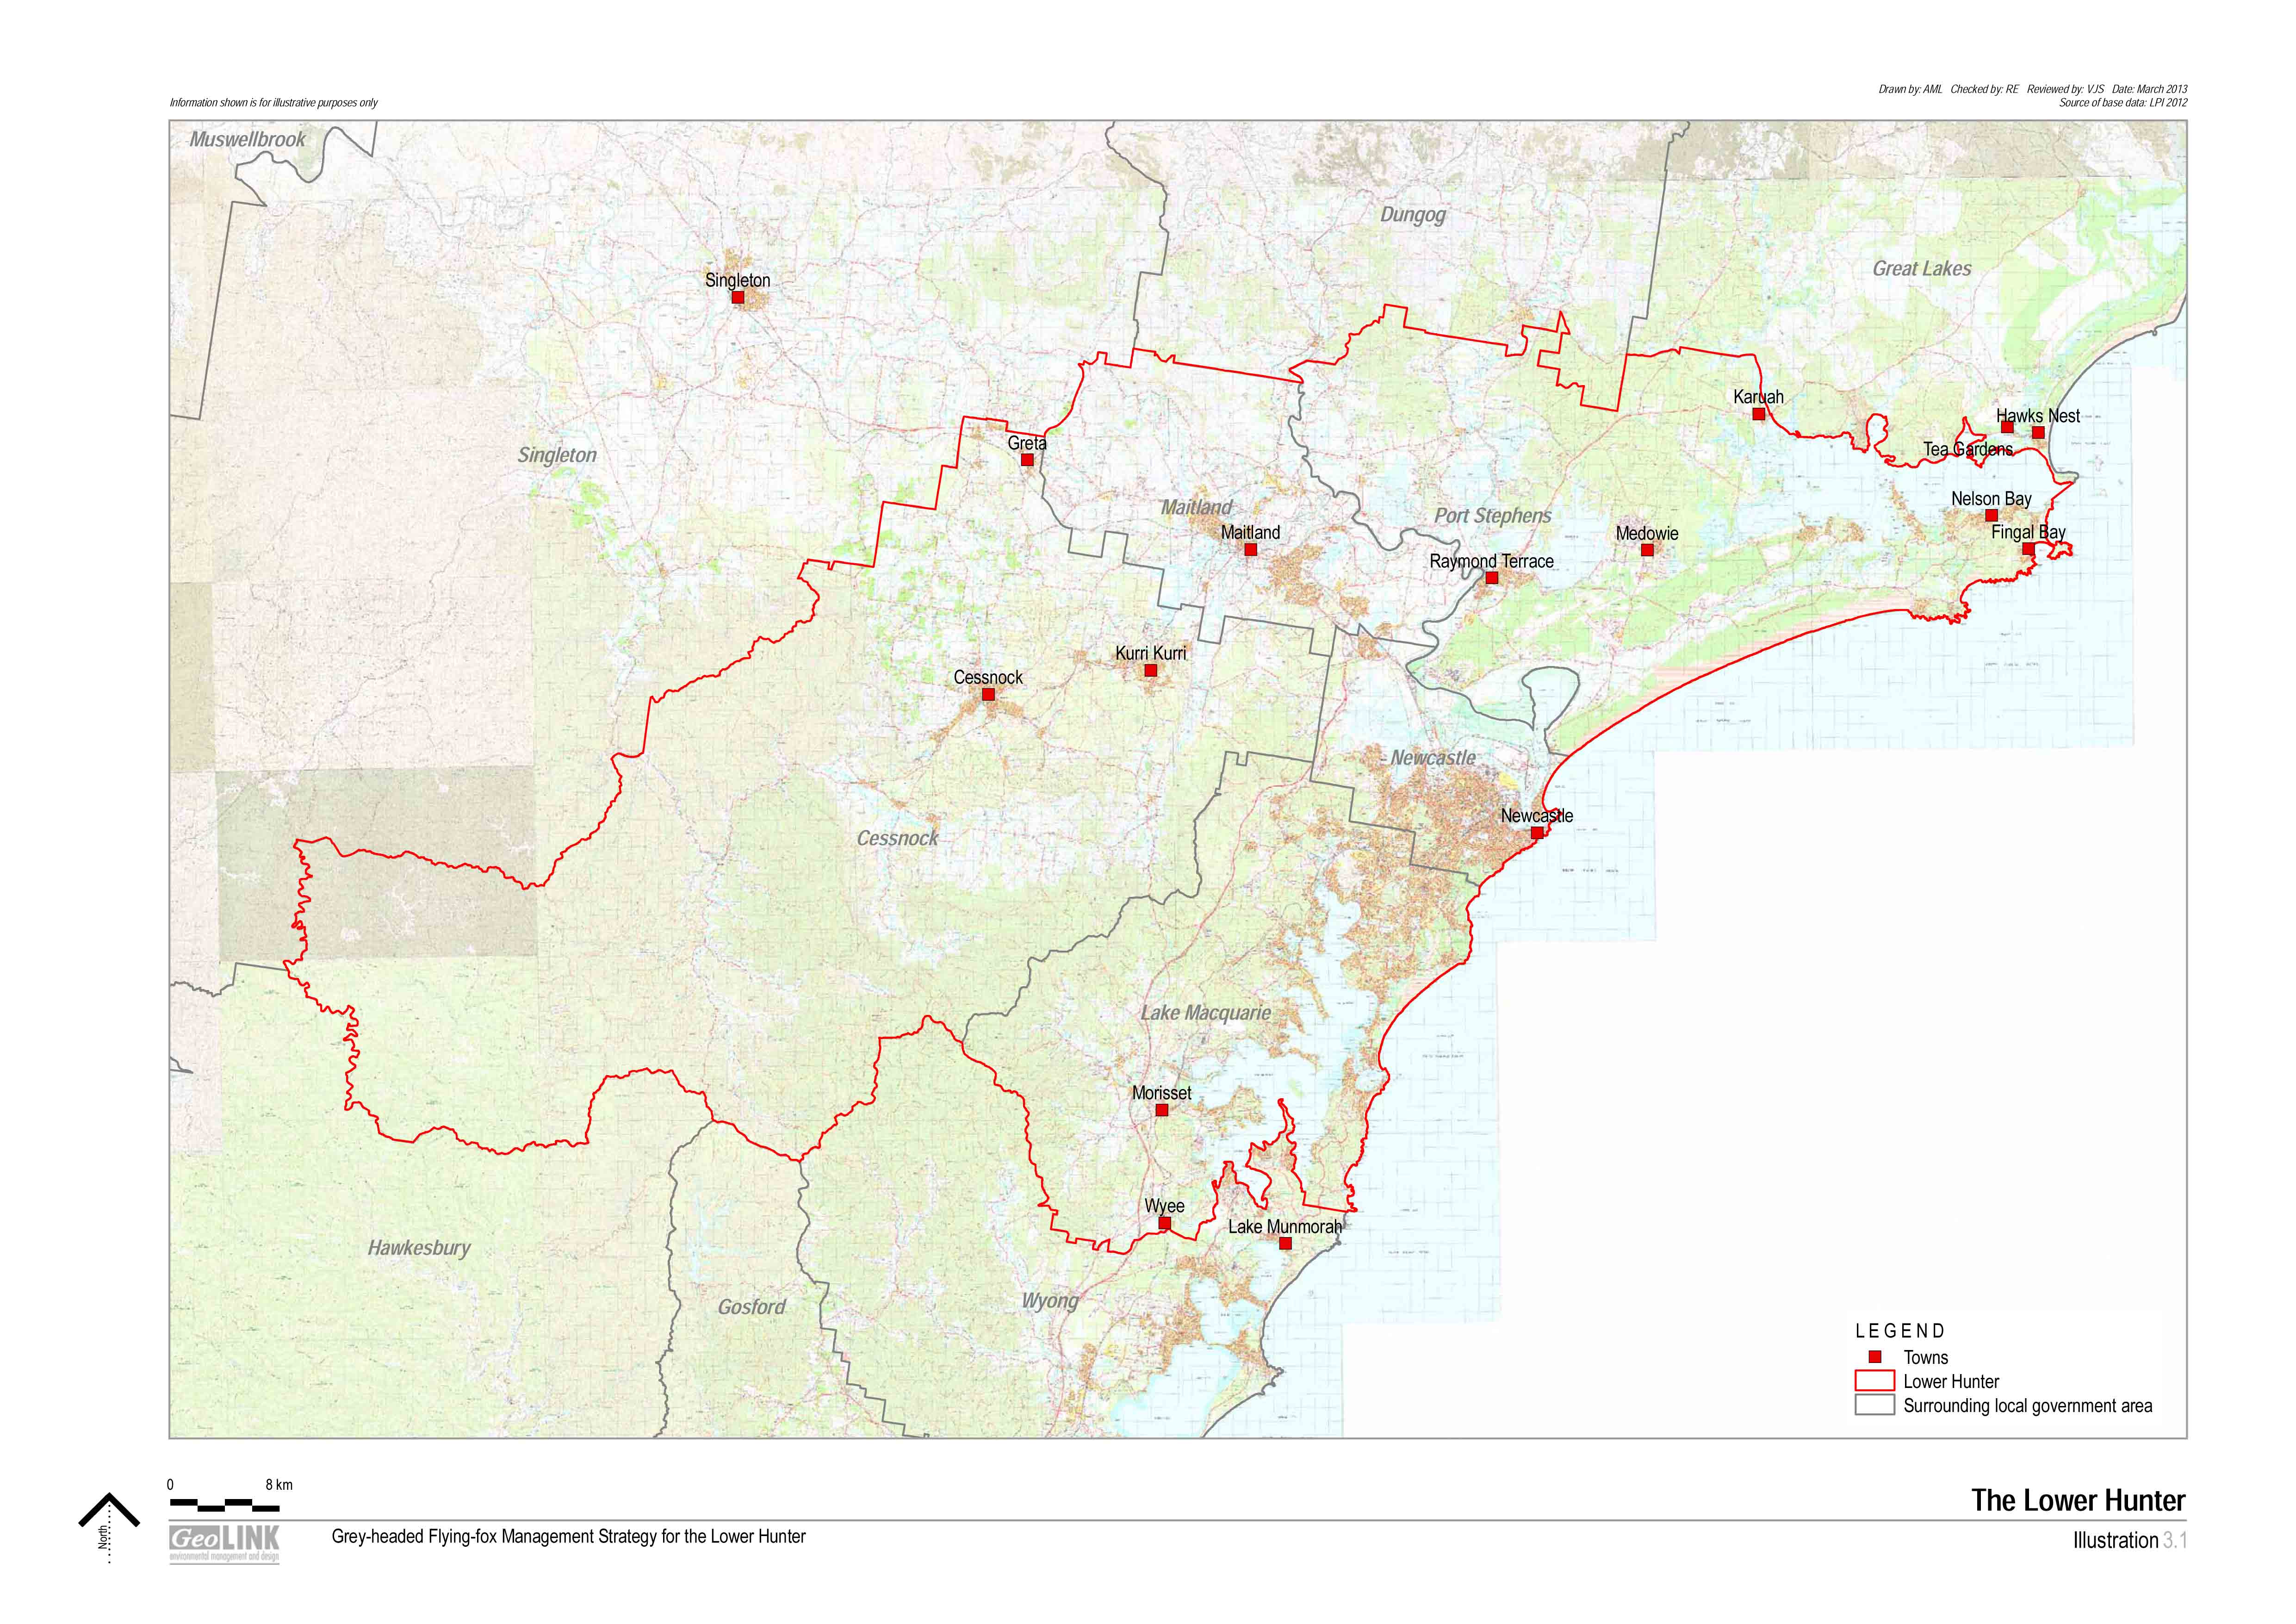The image size is (2296, 1624).
Task: Click the Gosford region label
Action: tap(752, 1307)
